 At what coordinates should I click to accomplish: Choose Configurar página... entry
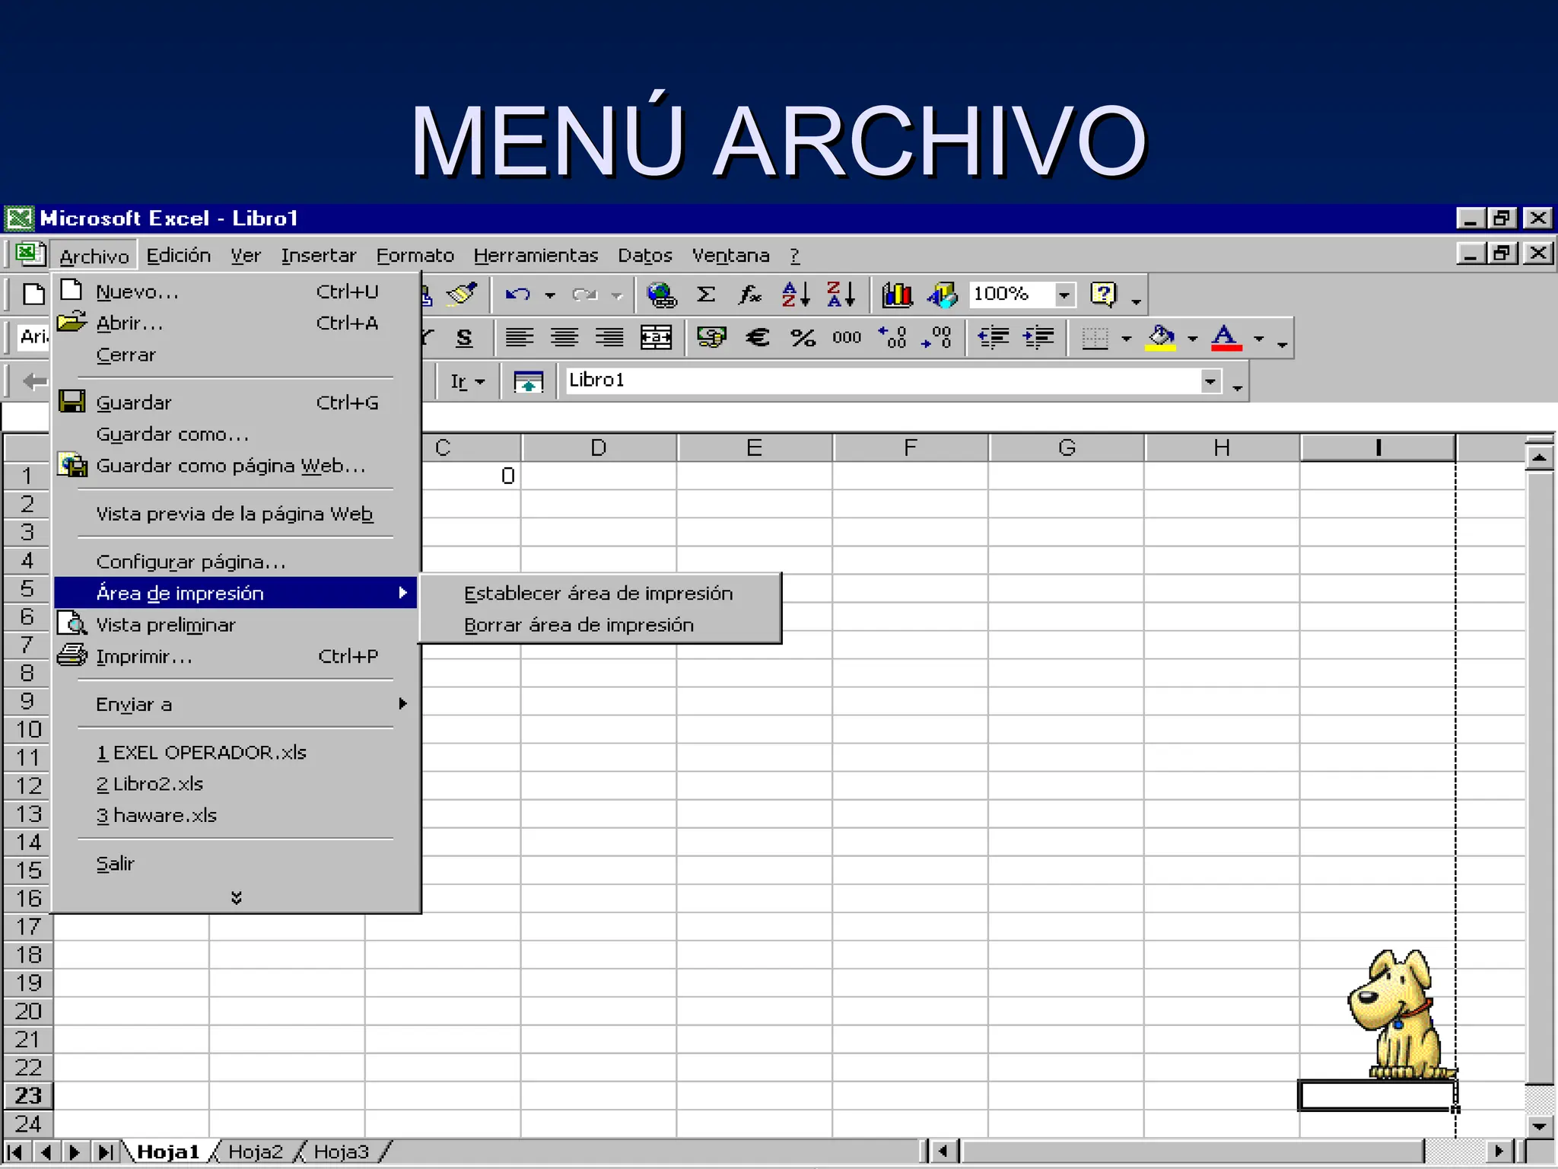tap(236, 562)
